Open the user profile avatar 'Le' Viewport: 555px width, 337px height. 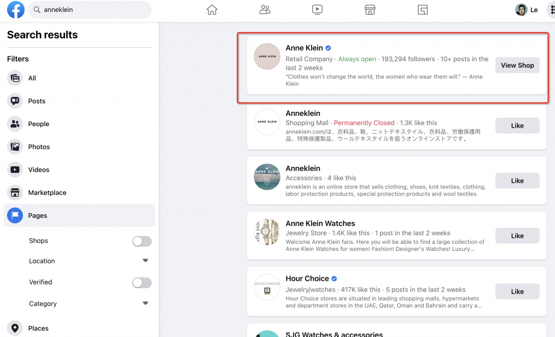[521, 10]
